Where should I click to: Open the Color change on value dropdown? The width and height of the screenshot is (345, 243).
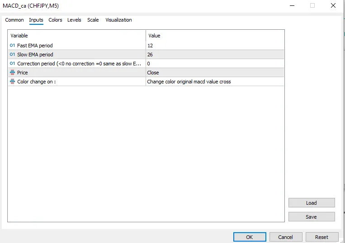pyautogui.click(x=215, y=82)
